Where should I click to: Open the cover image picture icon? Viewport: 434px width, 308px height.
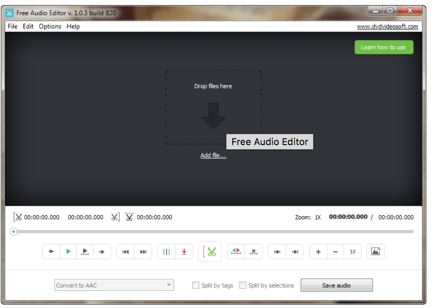[x=375, y=252]
